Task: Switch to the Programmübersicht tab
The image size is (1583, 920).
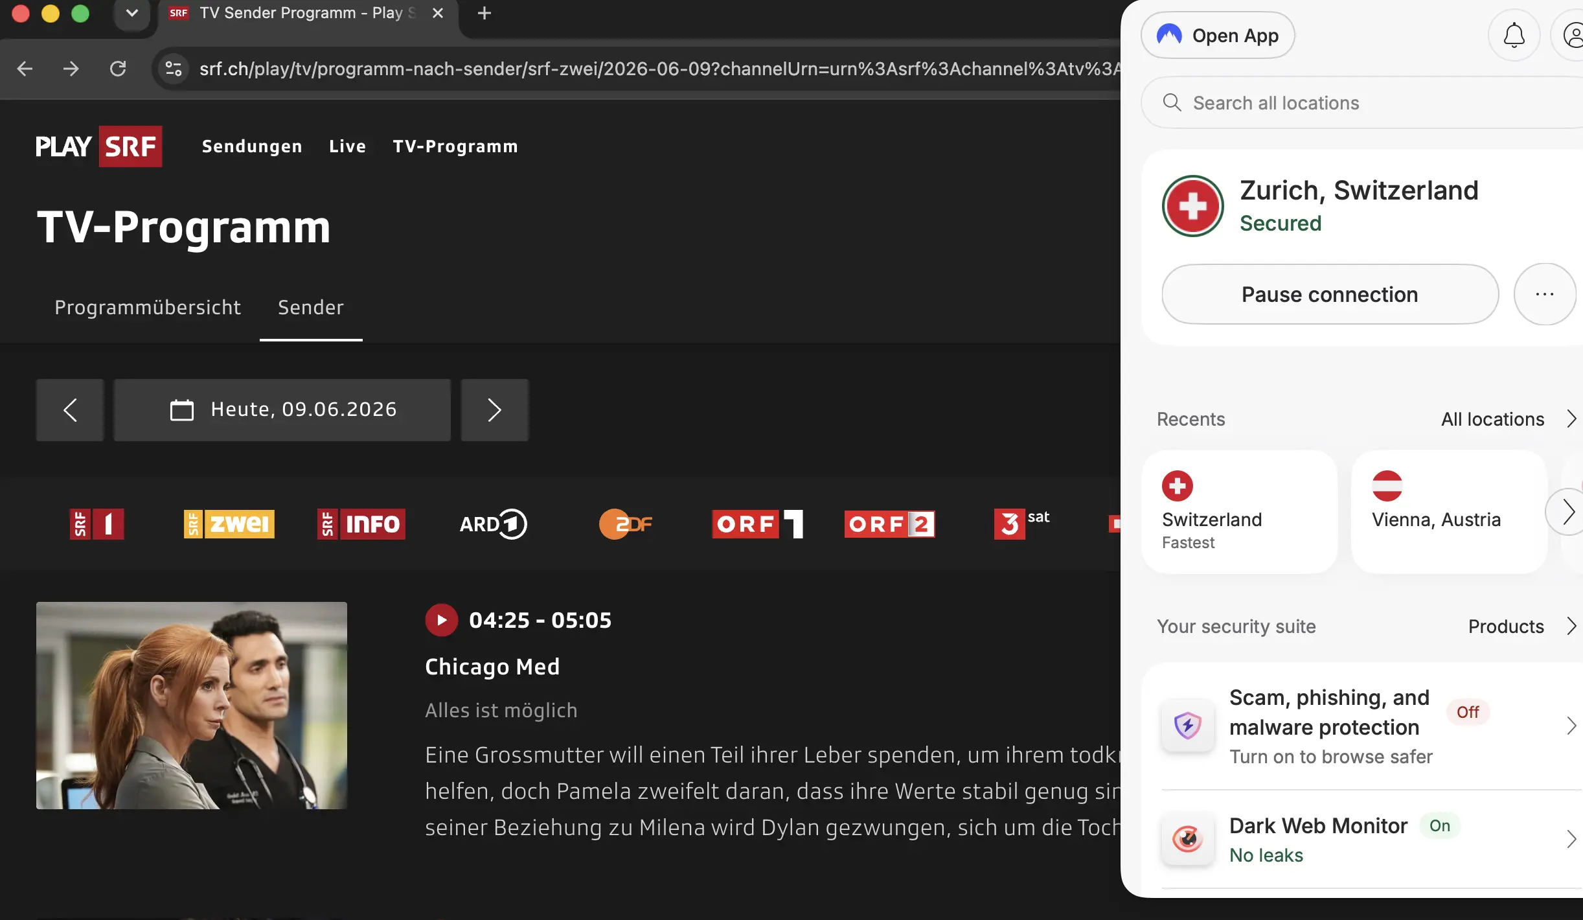Action: tap(148, 307)
